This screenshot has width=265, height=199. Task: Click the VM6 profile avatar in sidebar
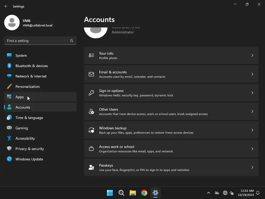[x=12, y=23]
